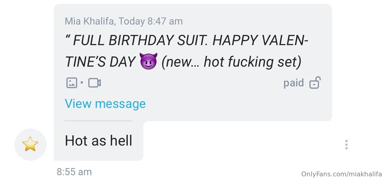The width and height of the screenshot is (386, 182).
Task: Click the photo icon in quoted message
Action: (72, 83)
